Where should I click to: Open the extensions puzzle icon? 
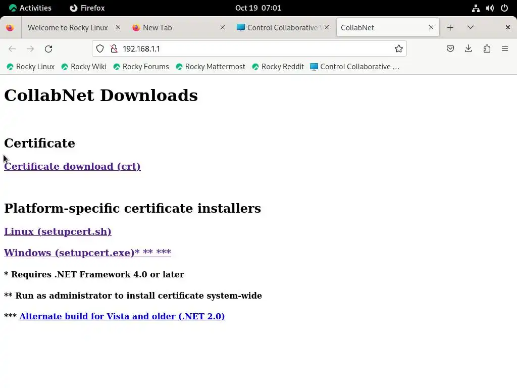point(487,49)
